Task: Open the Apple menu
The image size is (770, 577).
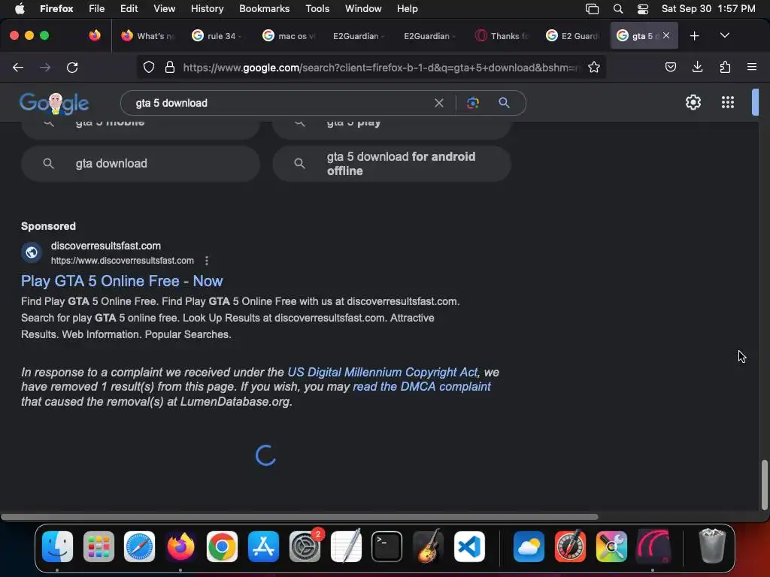Action: pos(20,9)
